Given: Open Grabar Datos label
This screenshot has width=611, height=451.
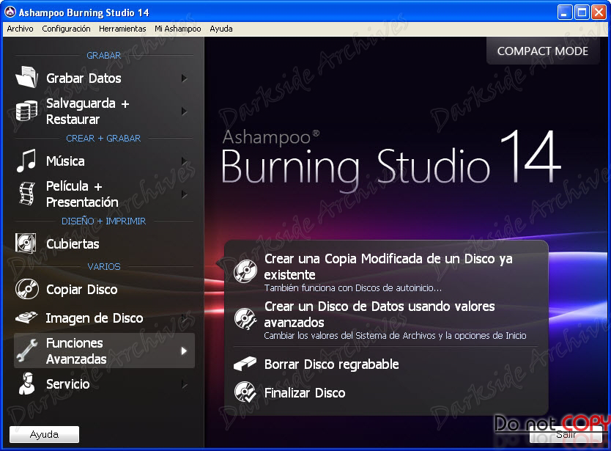Looking at the screenshot, I should click(x=84, y=78).
